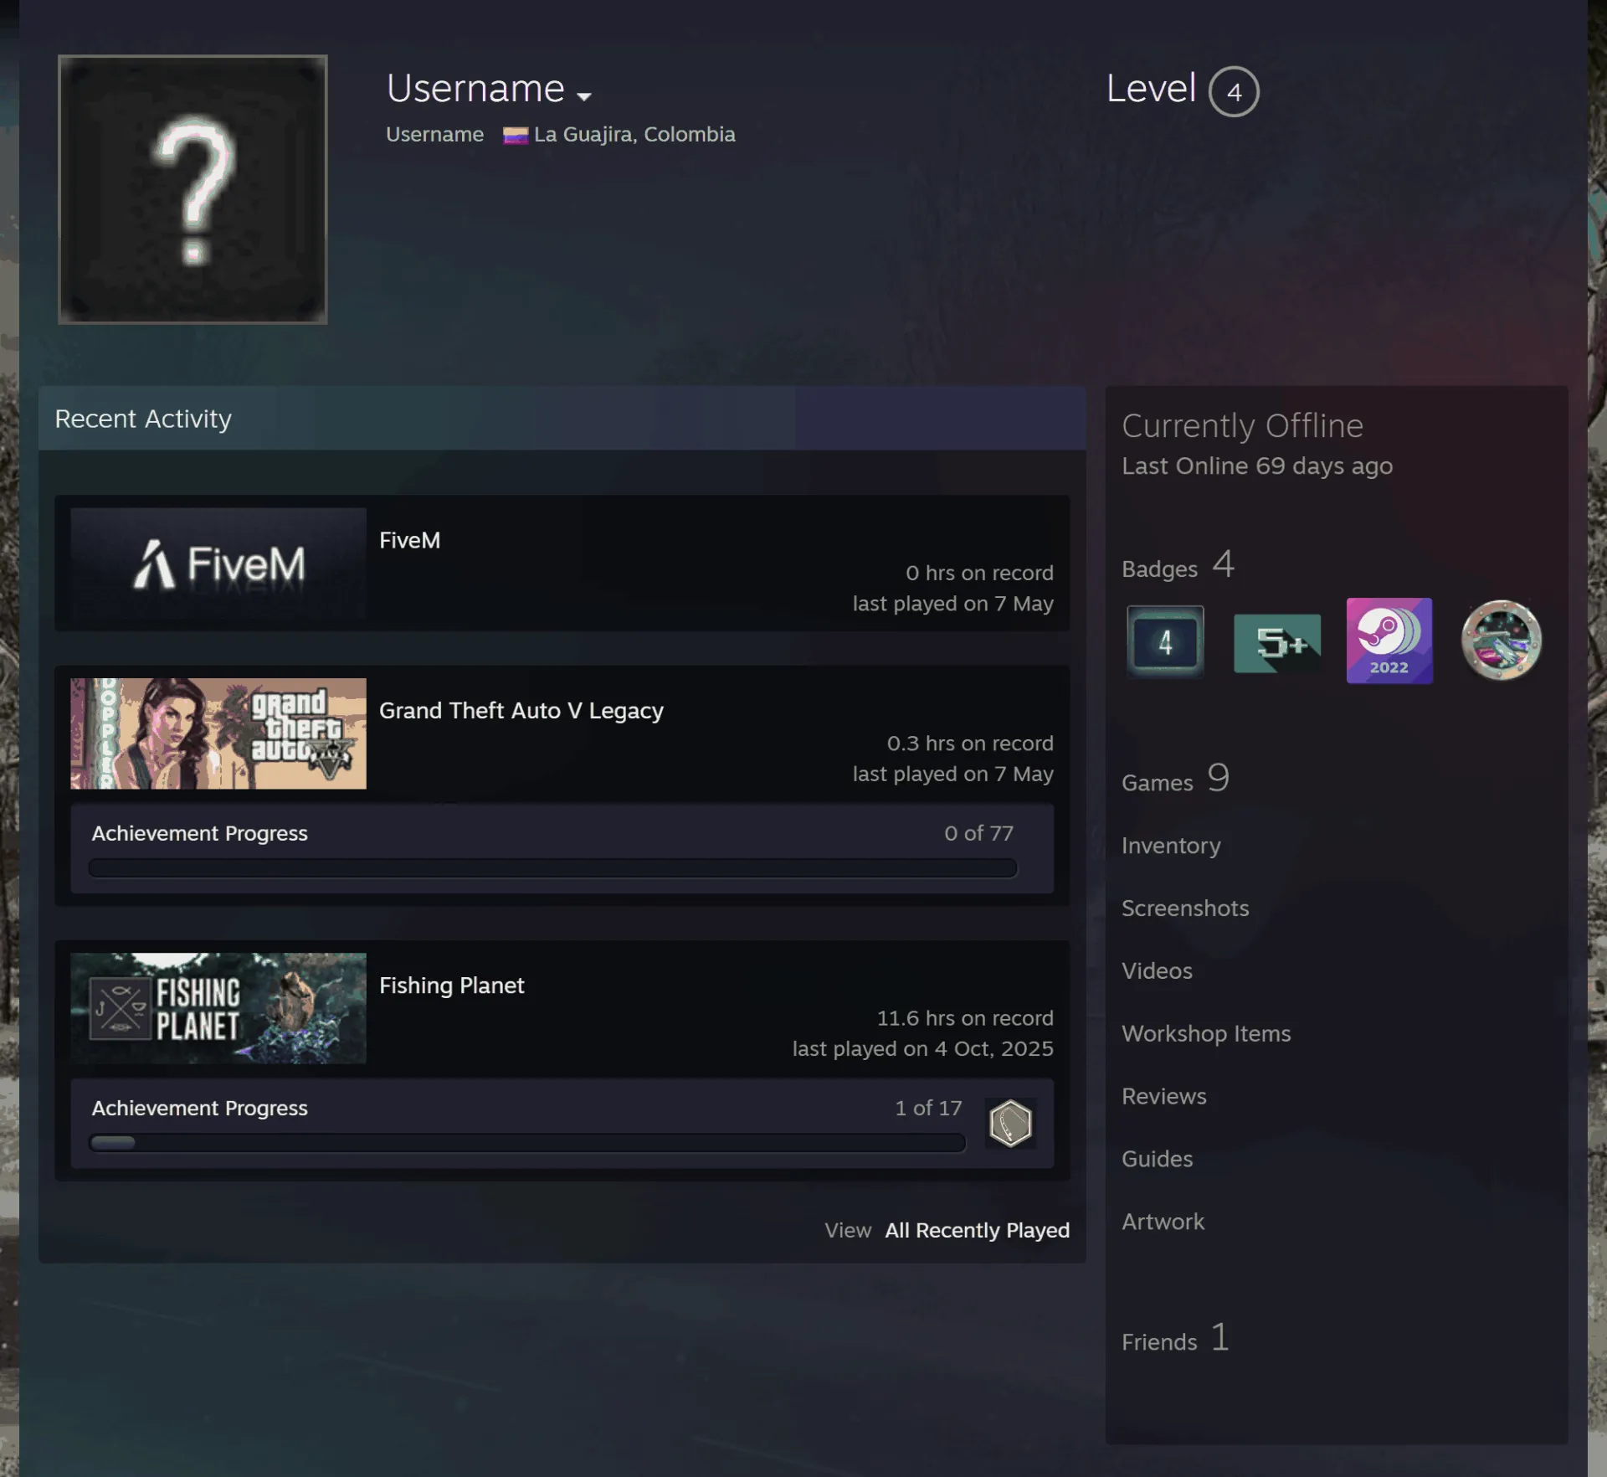The height and width of the screenshot is (1477, 1607).
Task: Click '11.6 hrs on record' text
Action: pyautogui.click(x=965, y=1018)
